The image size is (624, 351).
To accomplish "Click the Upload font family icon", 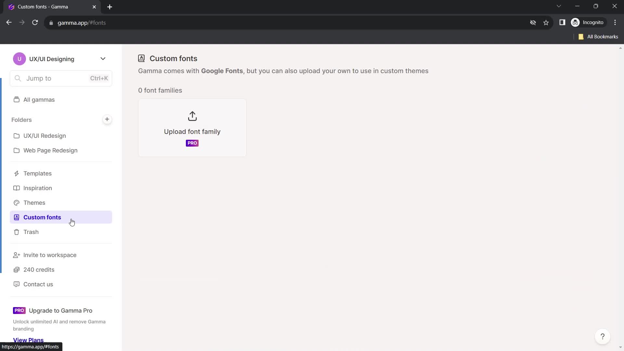I will [192, 116].
